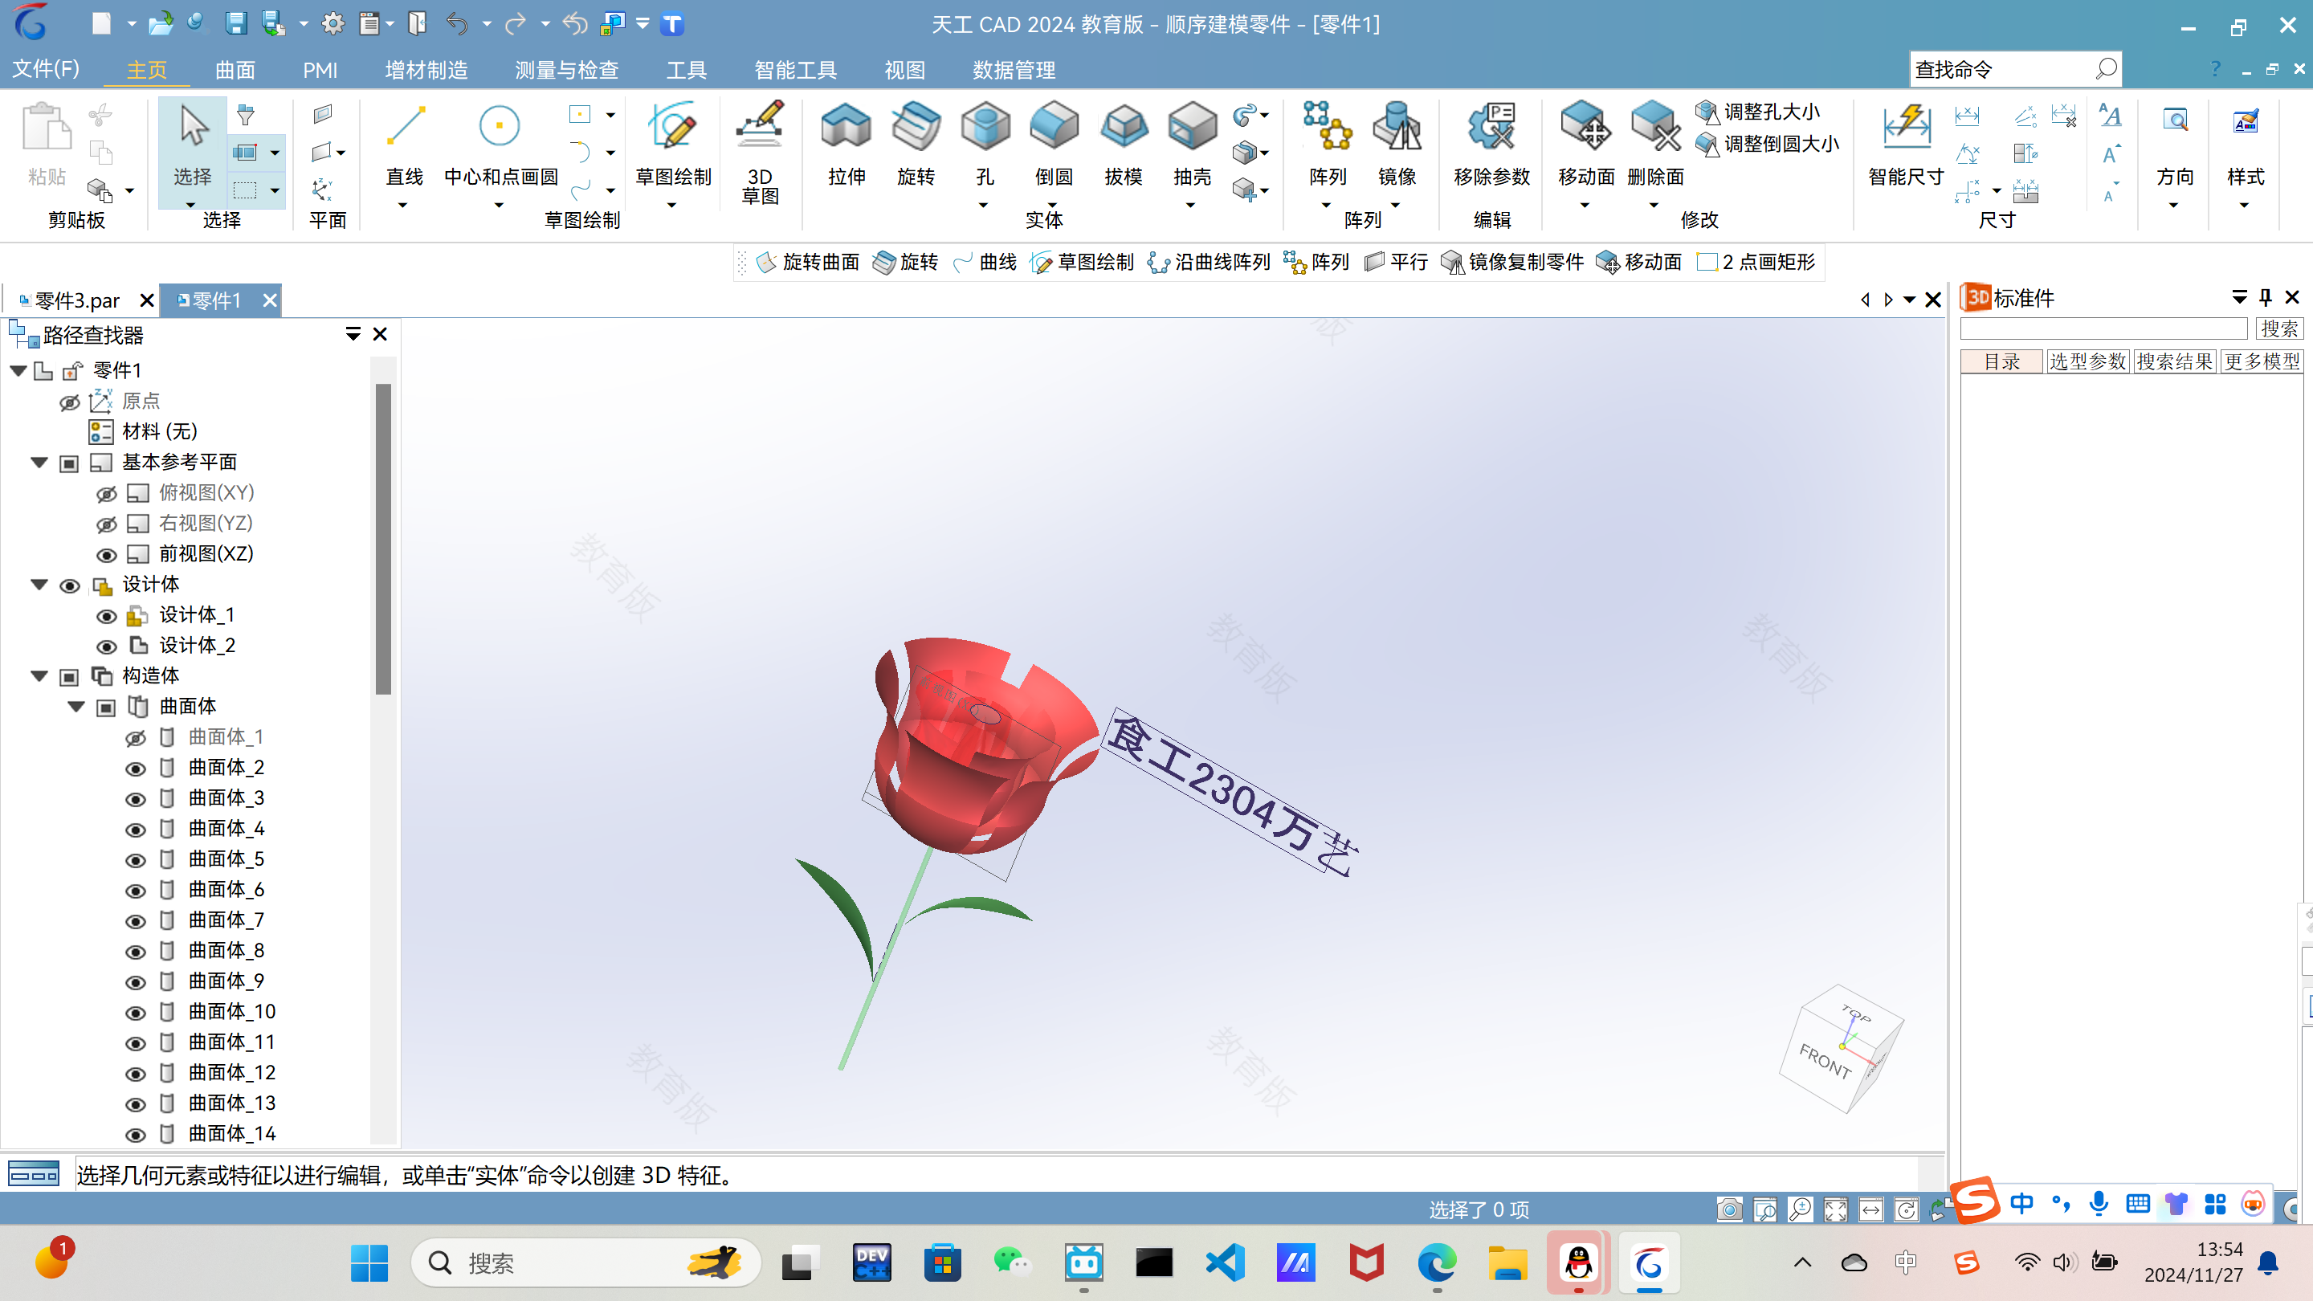Click the 草图绘制 icon in ribbon
Screen dimensions: 2313x1301
672,126
